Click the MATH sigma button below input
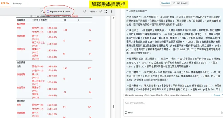 point(129,113)
